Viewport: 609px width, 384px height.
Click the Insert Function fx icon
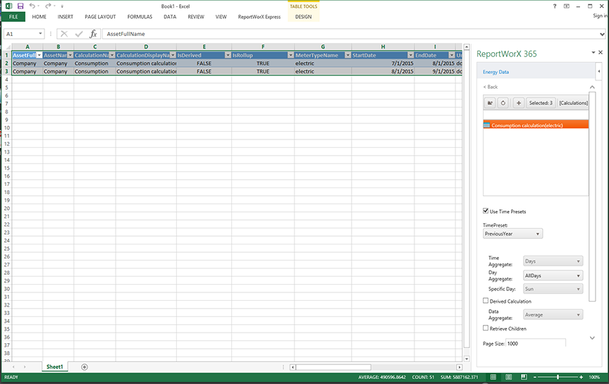93,34
